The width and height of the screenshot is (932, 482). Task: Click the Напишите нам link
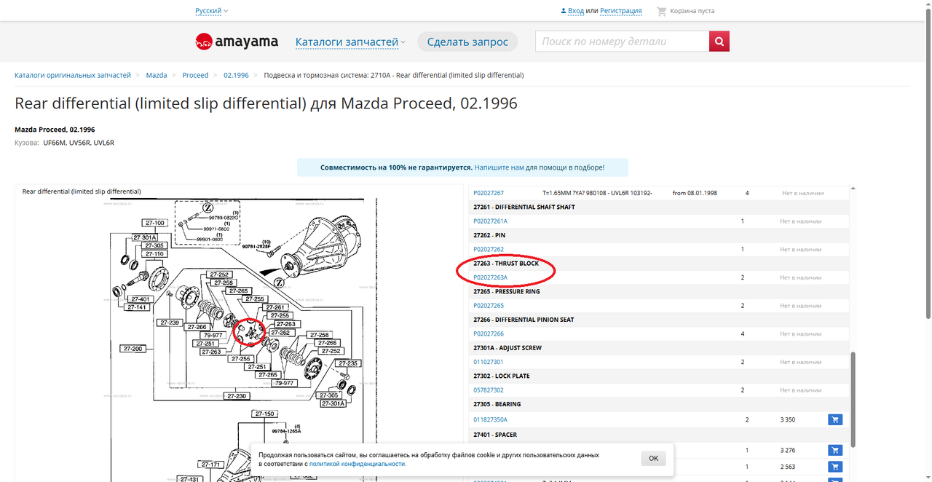499,167
